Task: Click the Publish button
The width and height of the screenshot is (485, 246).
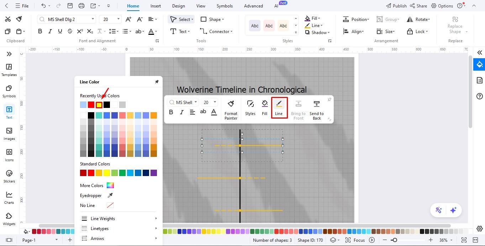Action: (x=396, y=6)
